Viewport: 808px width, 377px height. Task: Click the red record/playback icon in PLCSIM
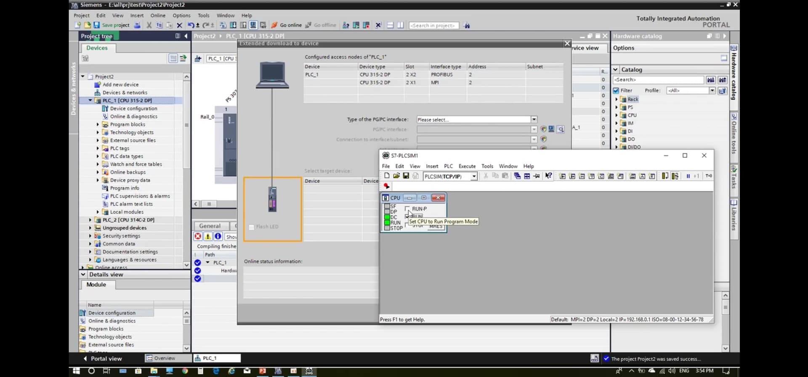386,186
